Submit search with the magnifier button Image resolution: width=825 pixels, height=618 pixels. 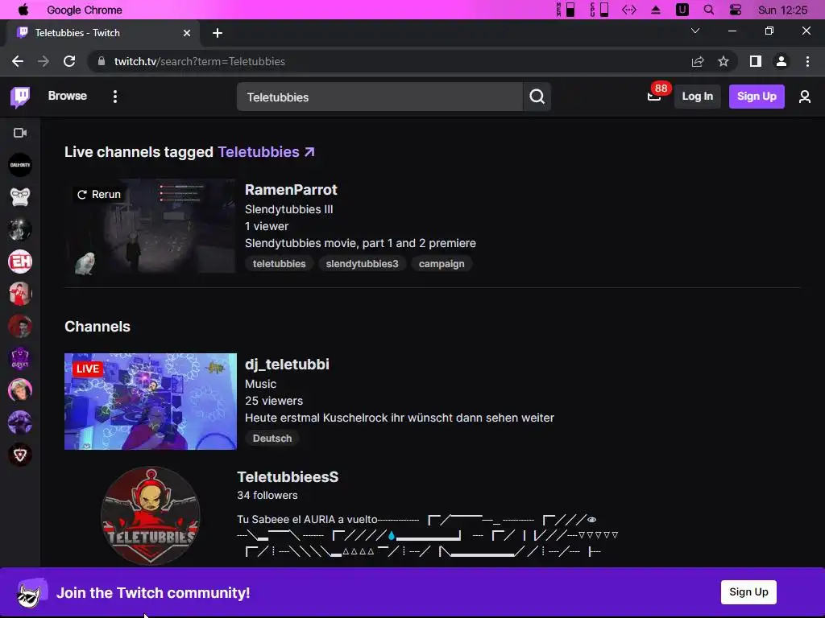[537, 97]
